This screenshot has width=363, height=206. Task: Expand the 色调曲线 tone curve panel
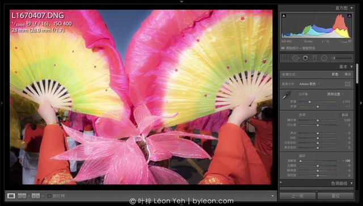coord(352,183)
